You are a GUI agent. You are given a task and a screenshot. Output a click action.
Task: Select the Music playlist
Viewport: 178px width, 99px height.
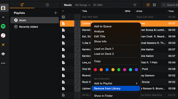coord(35,20)
